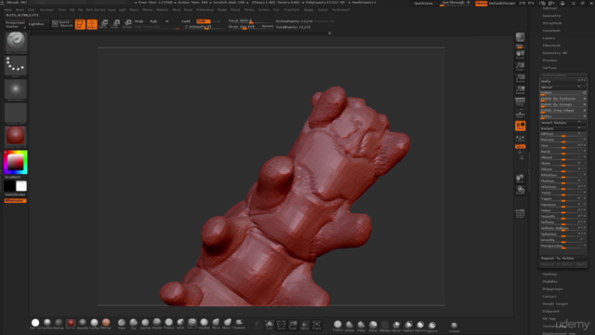Toggle the Dynamic draw size button

tap(268, 26)
